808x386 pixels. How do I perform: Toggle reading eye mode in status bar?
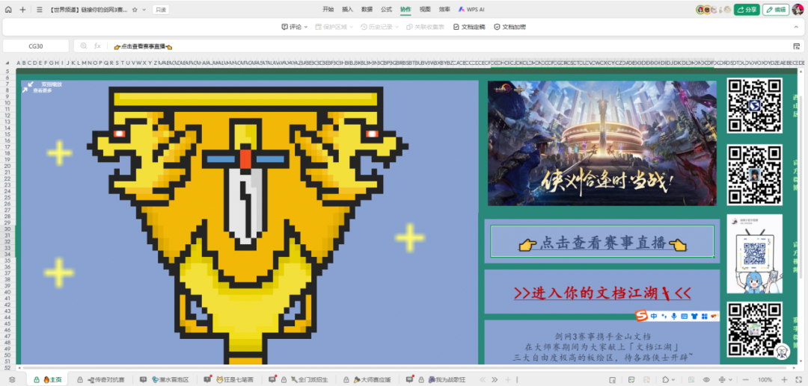(706, 379)
